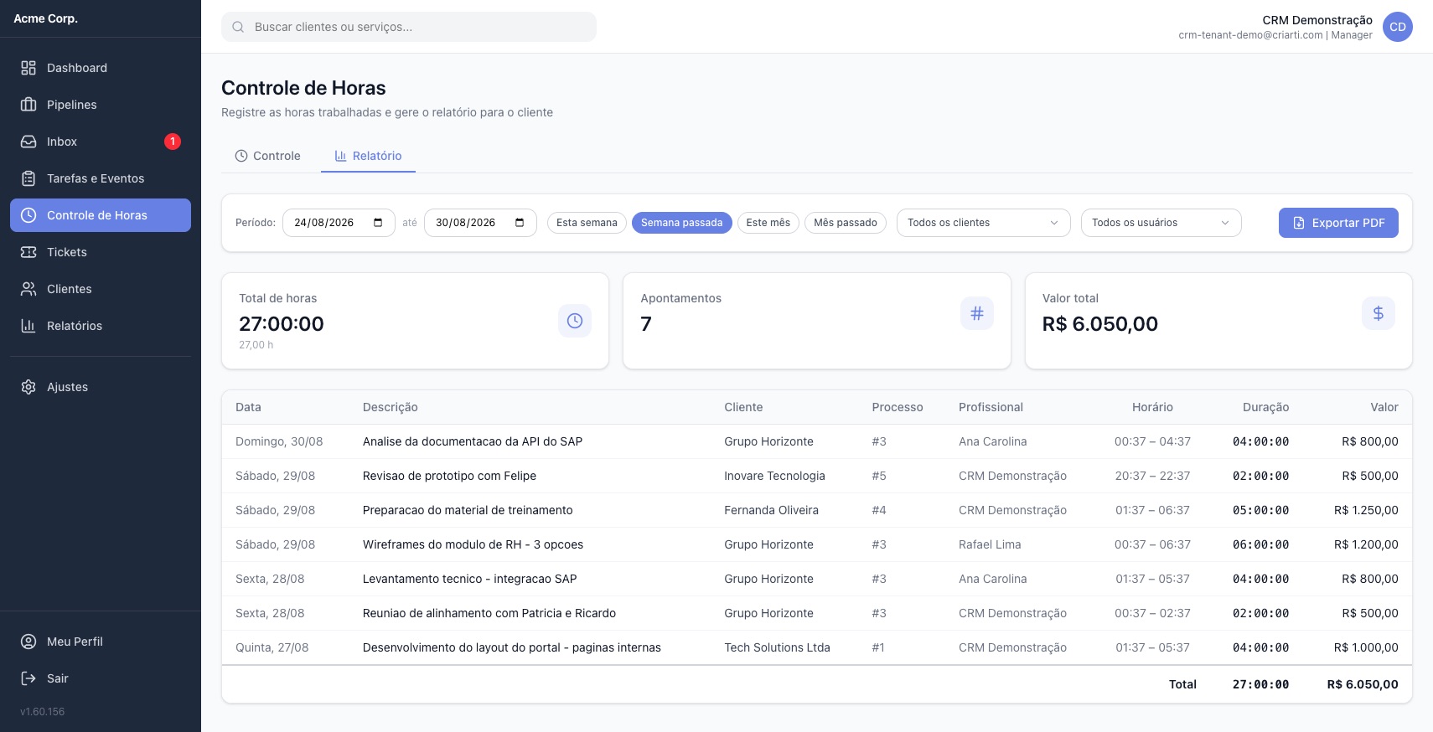Image resolution: width=1433 pixels, height=732 pixels.
Task: Click the Meu Perfil user icon
Action: (x=28, y=642)
